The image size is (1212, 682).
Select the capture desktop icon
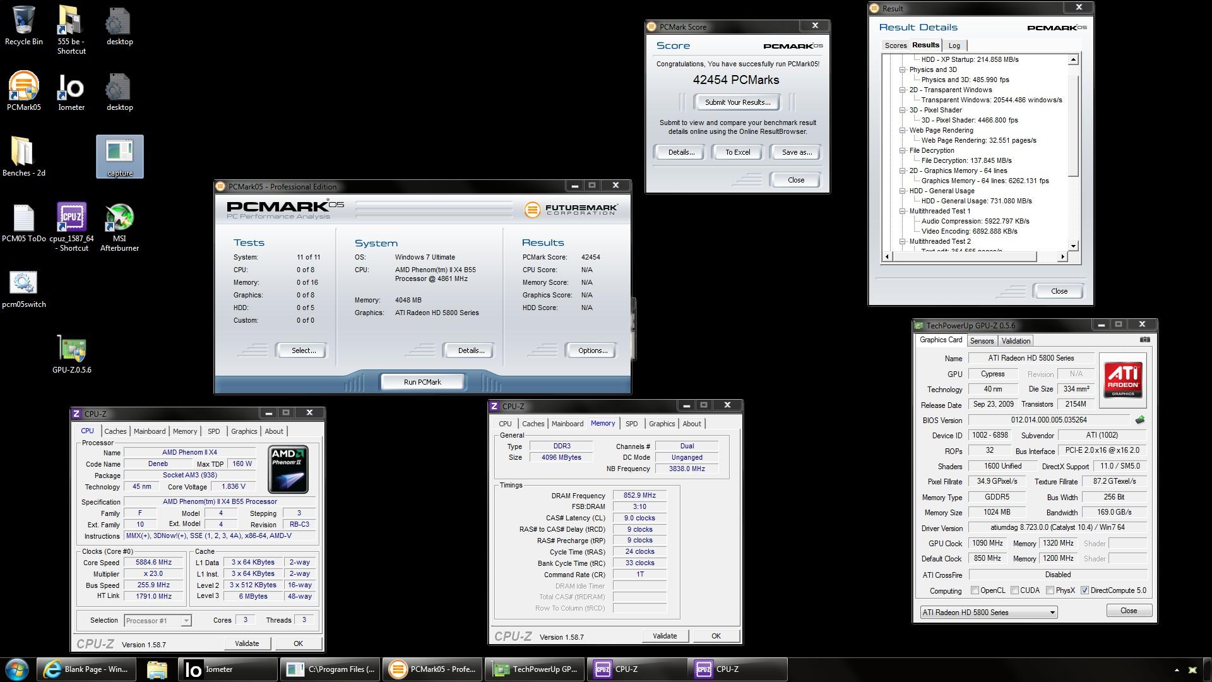[119, 157]
